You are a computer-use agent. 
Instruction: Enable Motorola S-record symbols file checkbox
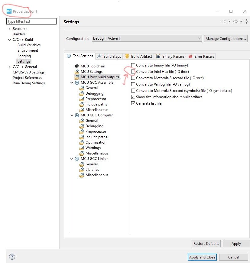coord(133,91)
